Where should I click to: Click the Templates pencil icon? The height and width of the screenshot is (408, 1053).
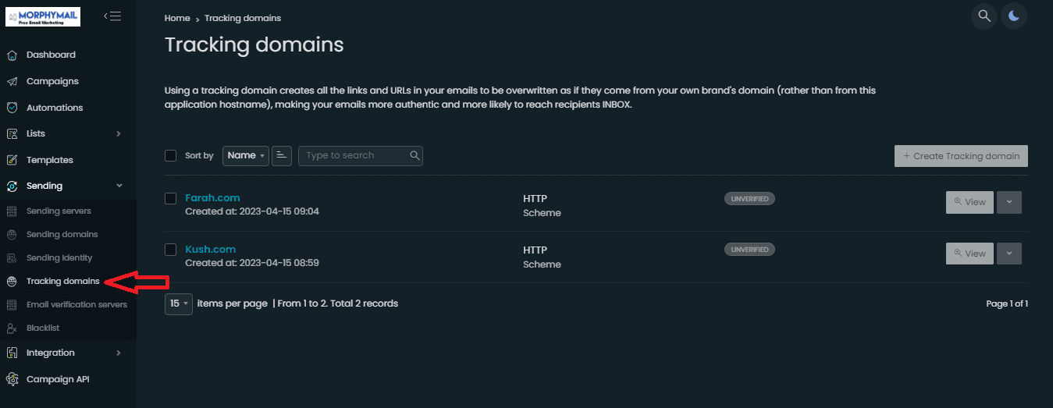coord(12,160)
